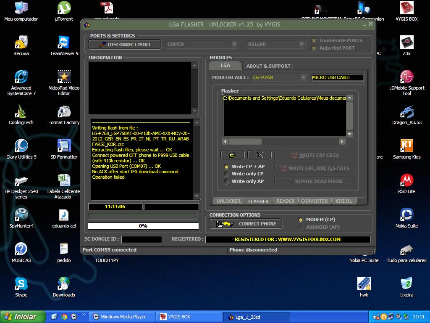Click the Iniciar start button
Screen dimensions: 430x323
point(23,317)
